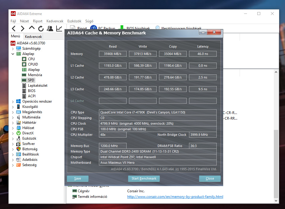Viewport: 285px width, 209px height.
Task: Click the Háttértár storage icon
Action: click(18, 123)
